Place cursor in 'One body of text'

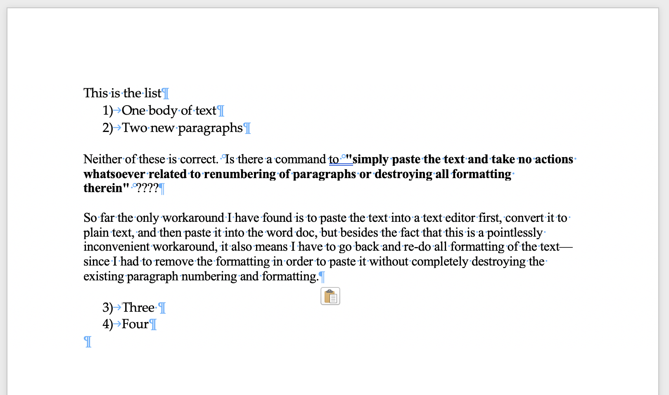coord(169,111)
